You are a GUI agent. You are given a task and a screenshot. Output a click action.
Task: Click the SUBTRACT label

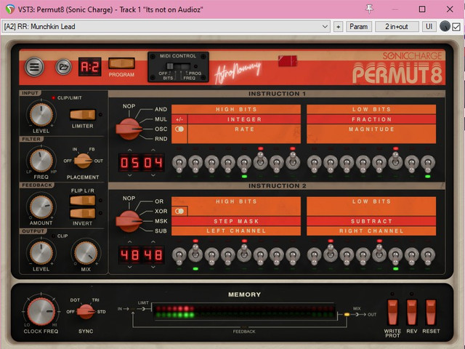371,221
